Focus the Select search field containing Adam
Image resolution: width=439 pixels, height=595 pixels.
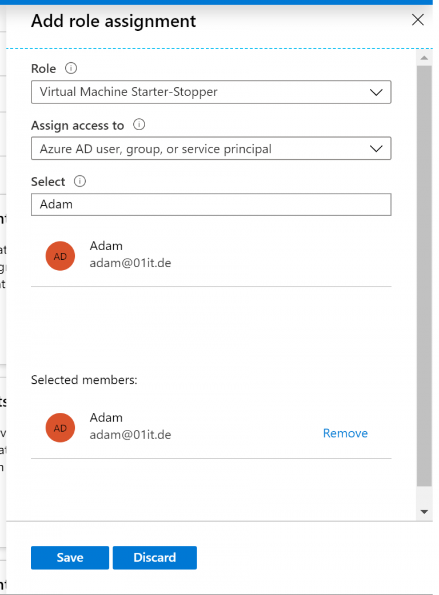coord(210,204)
